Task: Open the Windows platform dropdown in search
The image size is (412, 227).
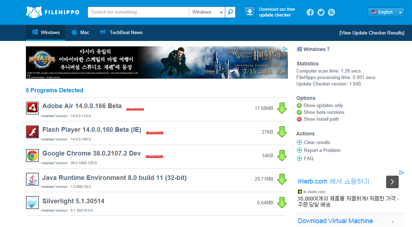Action: [207, 12]
